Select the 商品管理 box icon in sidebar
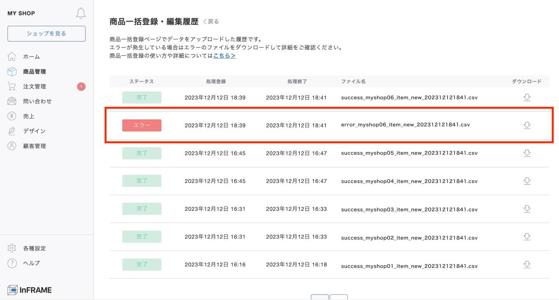559x300 pixels. (12, 71)
